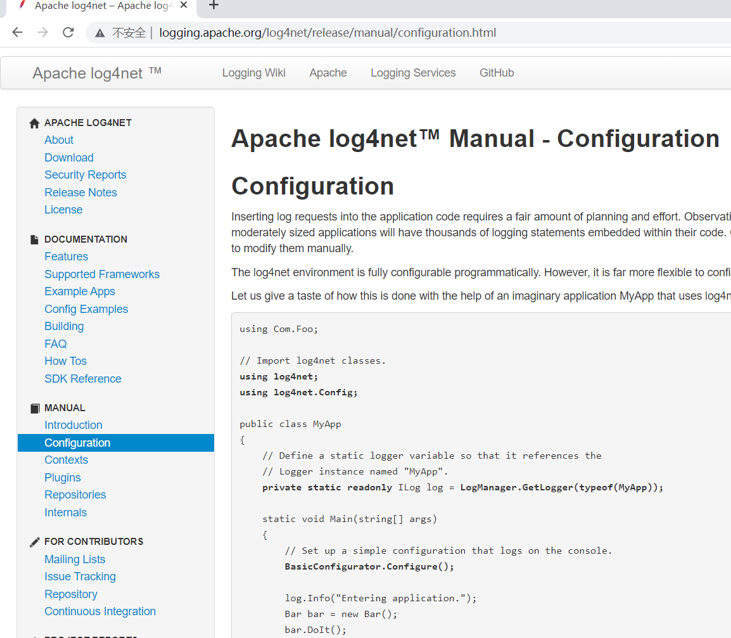This screenshot has height=638, width=731.
Task: Open Config Examples in sidebar
Action: pyautogui.click(x=86, y=309)
